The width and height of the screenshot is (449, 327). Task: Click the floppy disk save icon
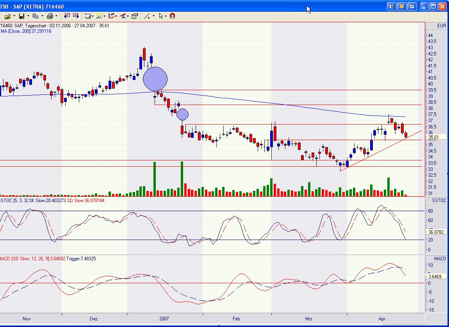(x=21, y=16)
